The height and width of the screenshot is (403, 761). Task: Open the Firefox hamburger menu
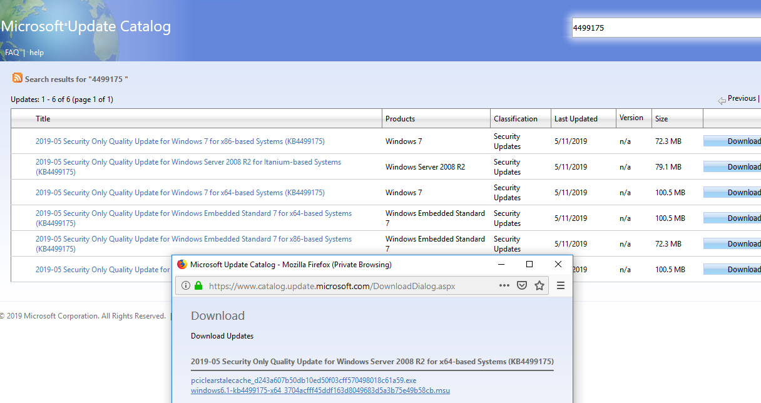(x=561, y=286)
